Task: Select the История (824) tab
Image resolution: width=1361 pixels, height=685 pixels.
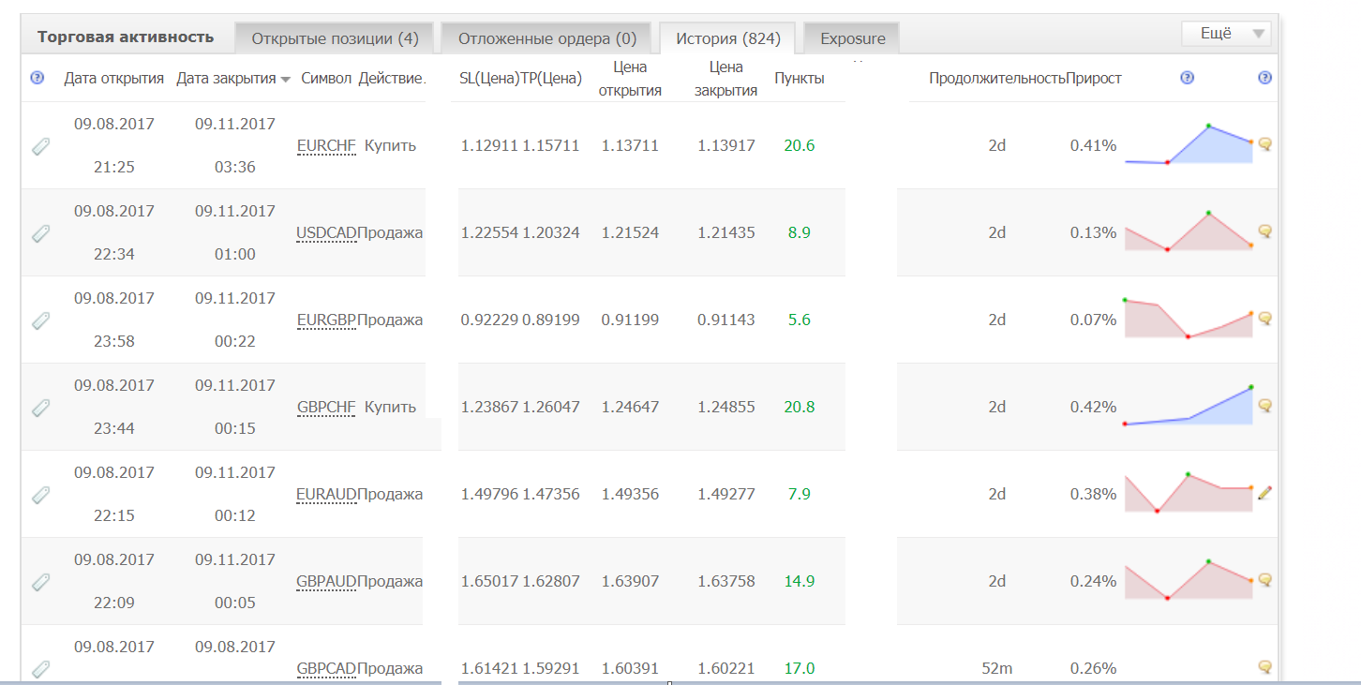Action: point(728,38)
